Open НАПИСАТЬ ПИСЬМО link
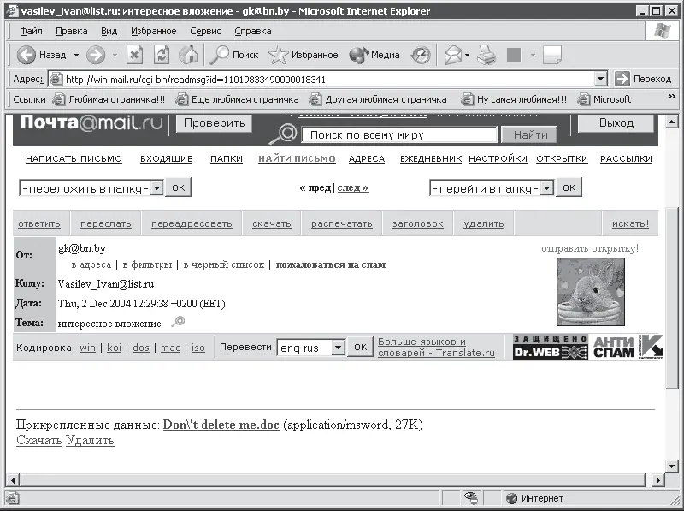Screen dimensions: 684x511 point(74,159)
